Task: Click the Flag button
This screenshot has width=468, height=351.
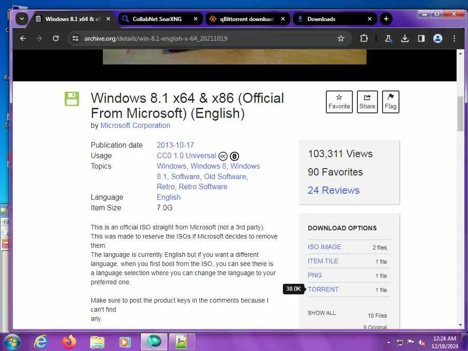Action: (390, 102)
